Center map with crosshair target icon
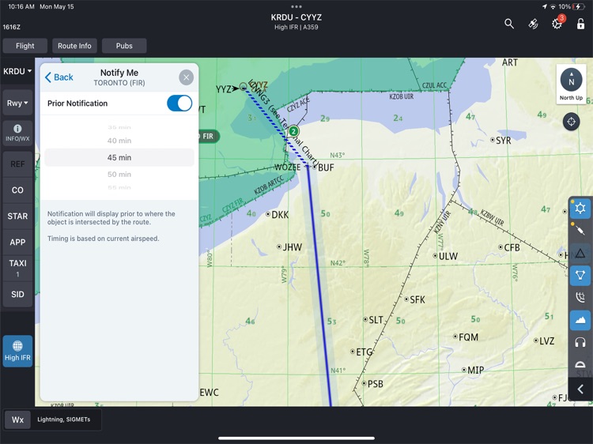 (571, 122)
